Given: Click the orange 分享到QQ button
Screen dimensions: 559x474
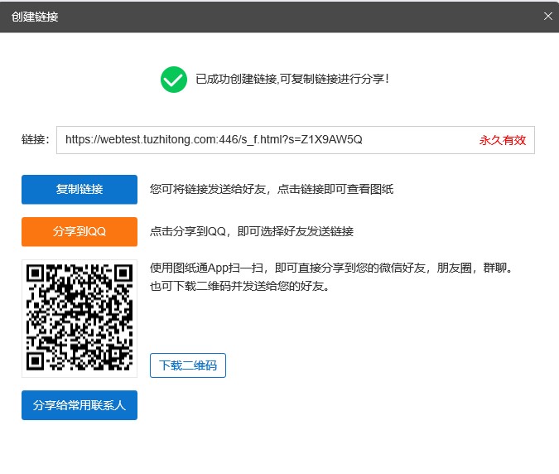Looking at the screenshot, I should [x=80, y=231].
